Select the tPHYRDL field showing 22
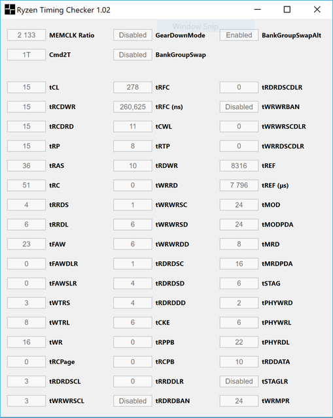The width and height of the screenshot is (333, 418). (x=239, y=342)
